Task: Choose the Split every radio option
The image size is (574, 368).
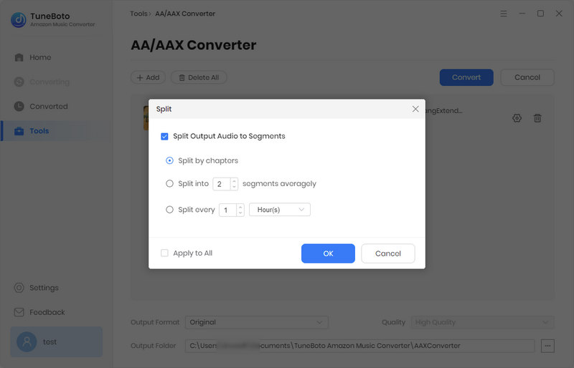Action: (169, 209)
